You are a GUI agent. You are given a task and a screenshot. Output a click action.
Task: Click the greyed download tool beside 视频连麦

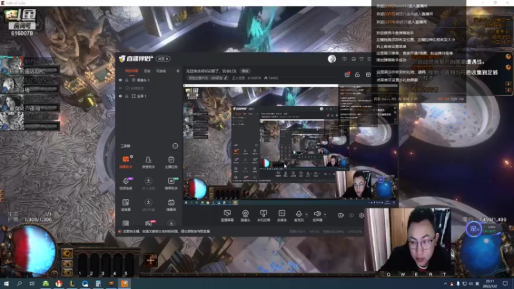(x=148, y=184)
